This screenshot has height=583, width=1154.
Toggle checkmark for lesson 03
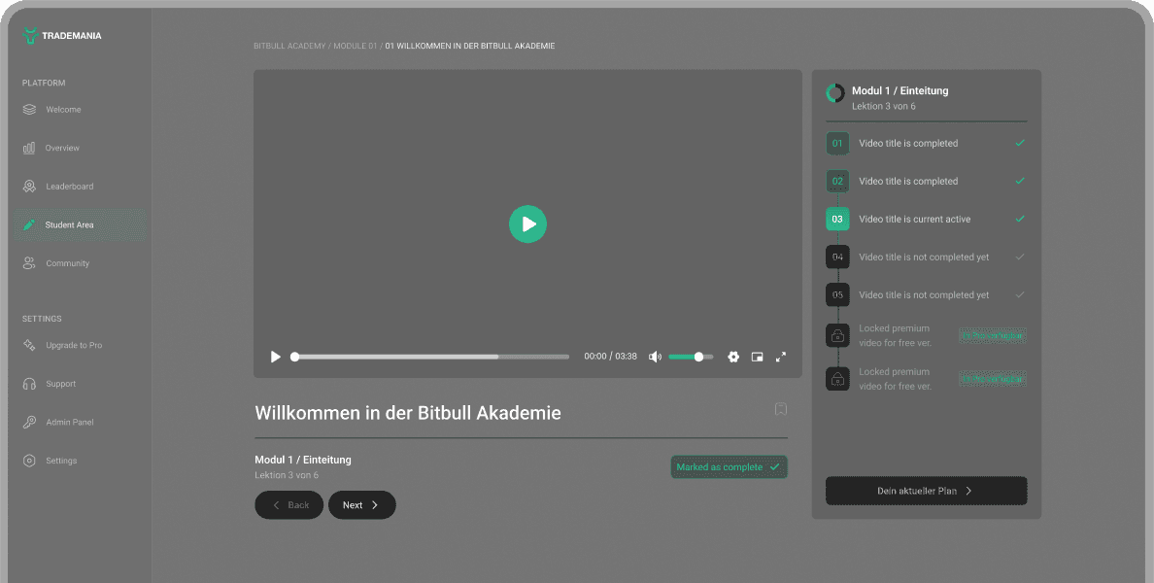point(1020,219)
